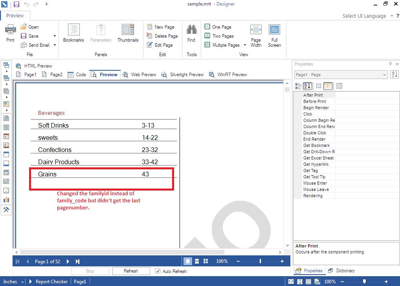Expand Multiple Pages dropdown arrow
Viewport: 400px width, 286px height.
point(245,45)
